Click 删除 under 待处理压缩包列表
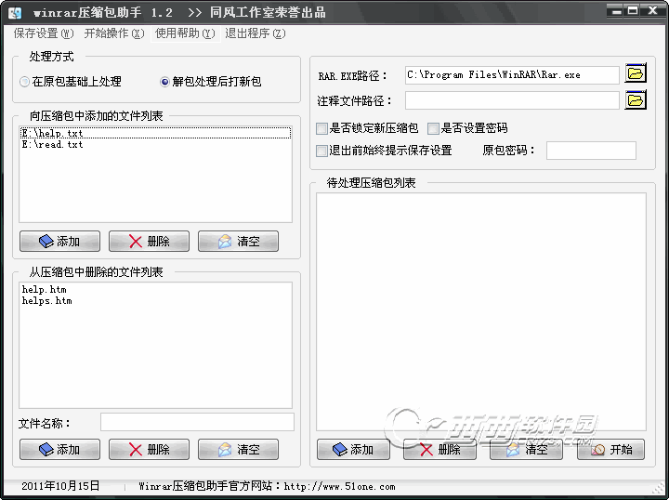Screen dimensions: 669x500 click(x=439, y=449)
